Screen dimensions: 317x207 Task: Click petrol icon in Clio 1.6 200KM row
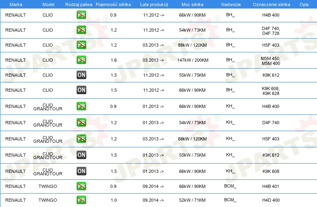click(81, 60)
